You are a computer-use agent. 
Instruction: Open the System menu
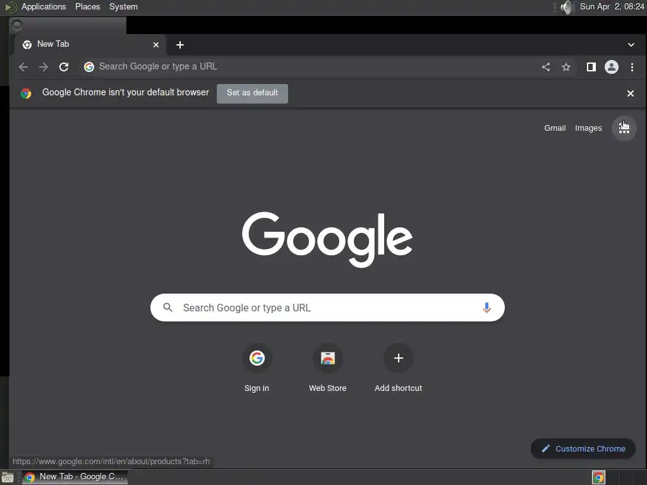(123, 6)
